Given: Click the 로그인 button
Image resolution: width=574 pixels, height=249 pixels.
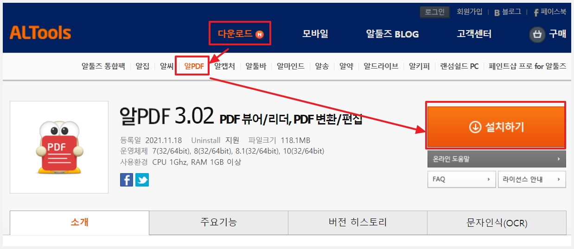Looking at the screenshot, I should click(x=435, y=12).
